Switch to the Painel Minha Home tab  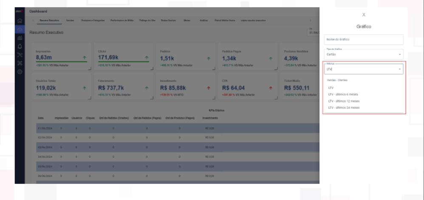225,20
